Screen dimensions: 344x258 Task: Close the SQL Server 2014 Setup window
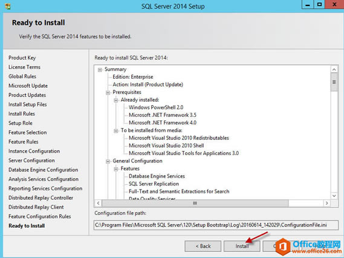pos(334,5)
